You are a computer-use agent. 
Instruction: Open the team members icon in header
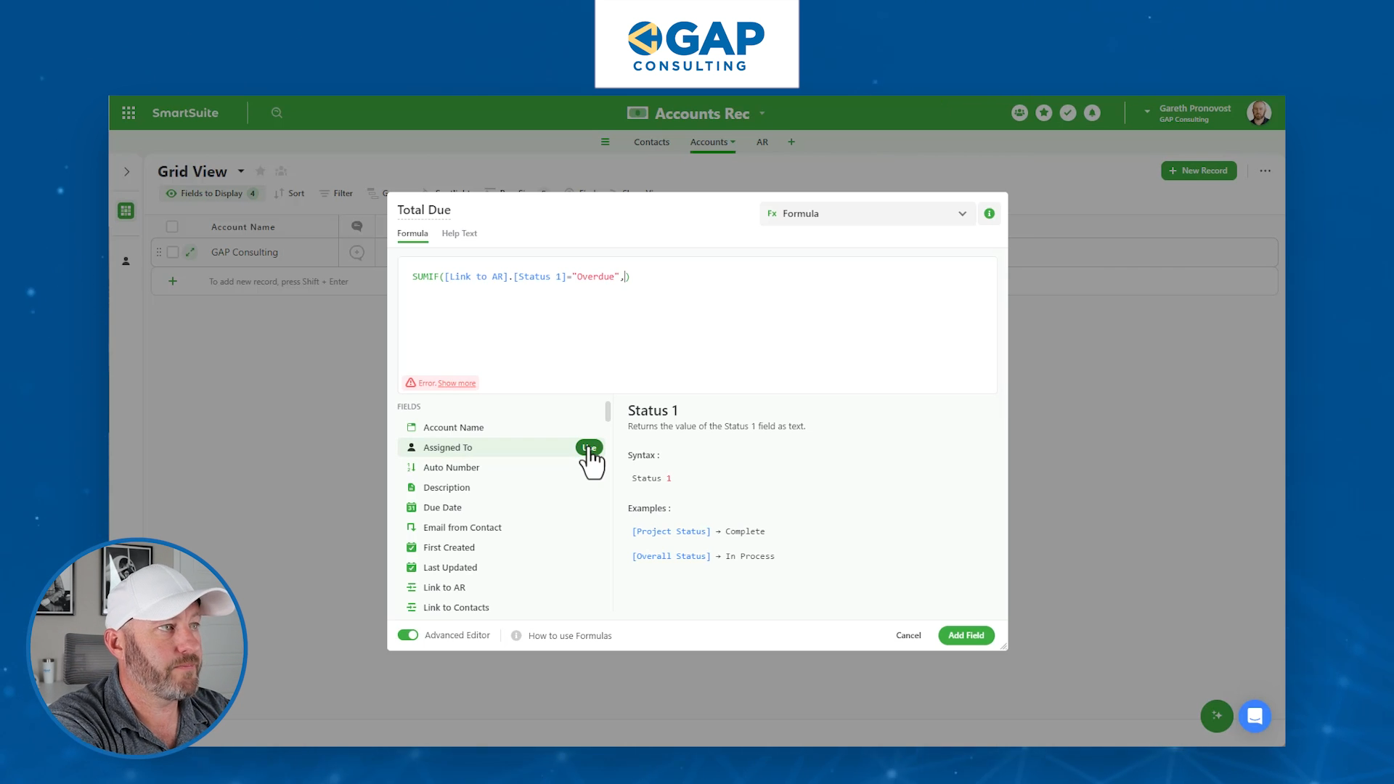pos(1019,113)
